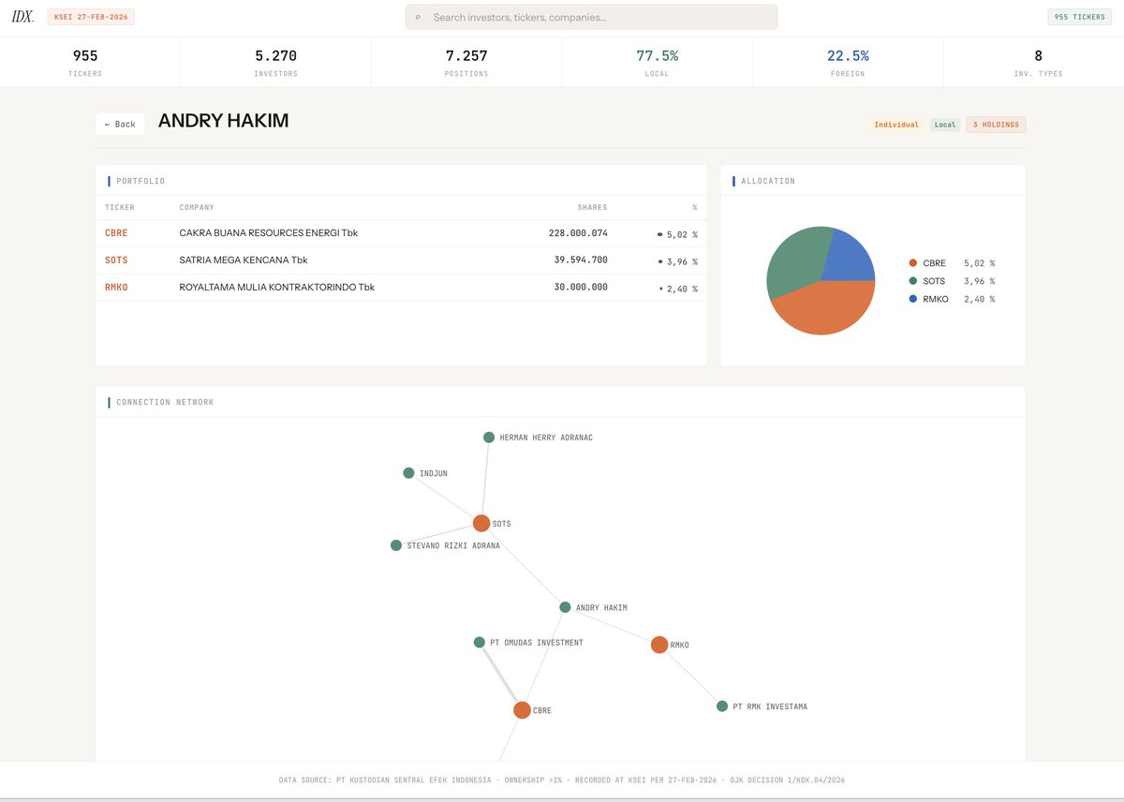Click the HERMAN HERRY ADRANAC node

pyautogui.click(x=488, y=437)
